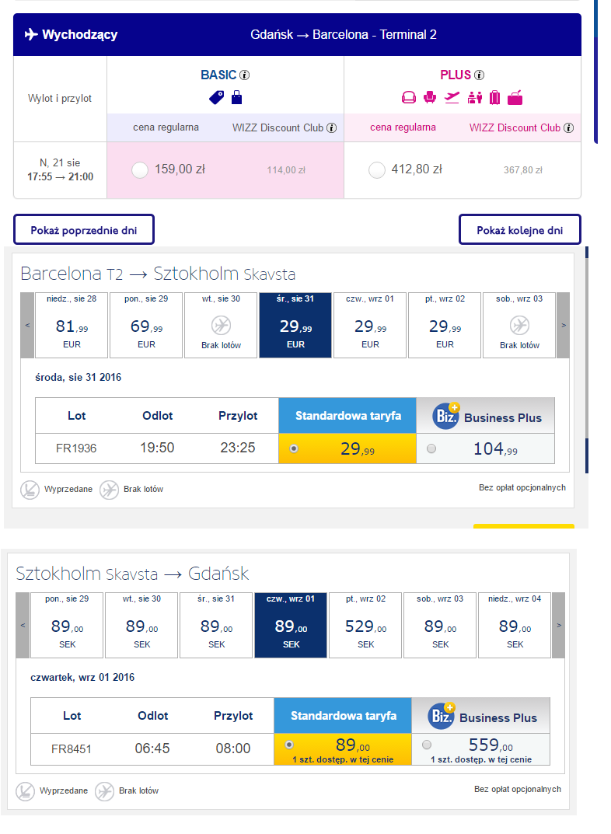Click the seat icon under PLUS

pyautogui.click(x=430, y=97)
